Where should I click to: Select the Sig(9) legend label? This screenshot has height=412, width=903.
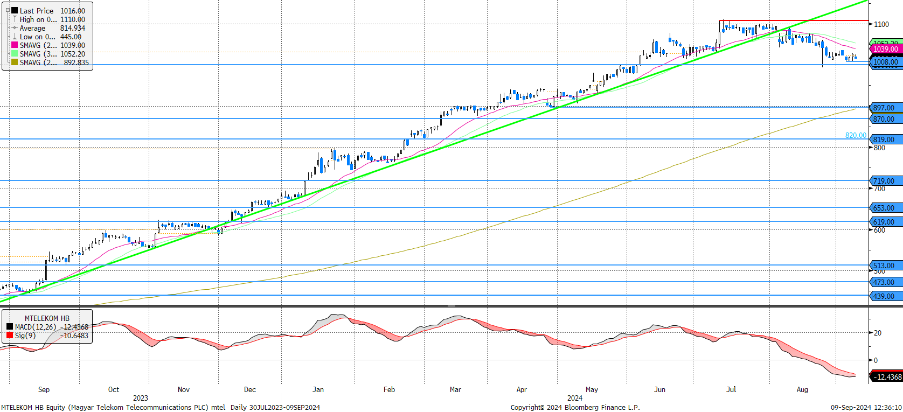(x=25, y=336)
